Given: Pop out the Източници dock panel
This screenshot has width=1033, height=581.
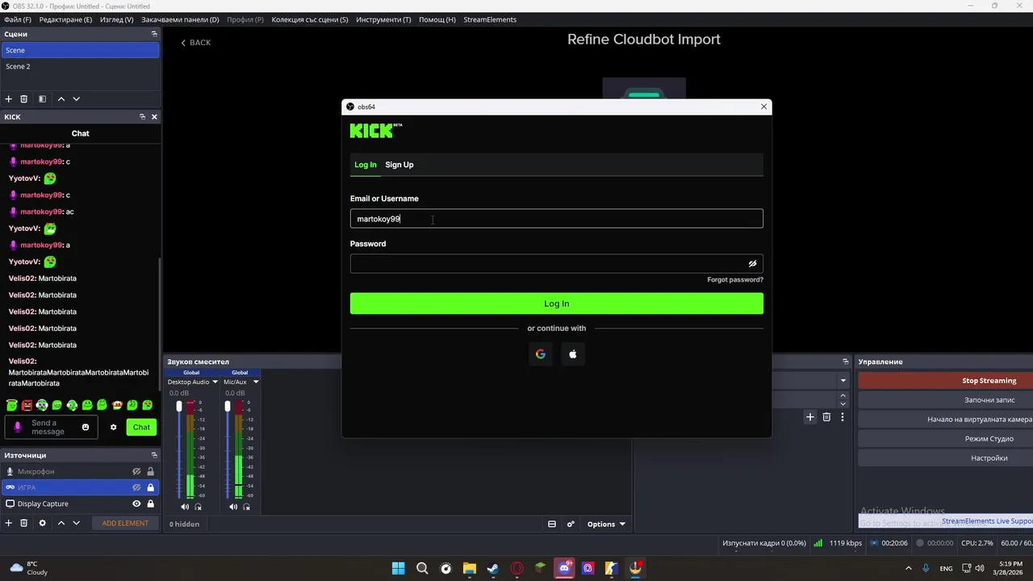Looking at the screenshot, I should pos(154,455).
